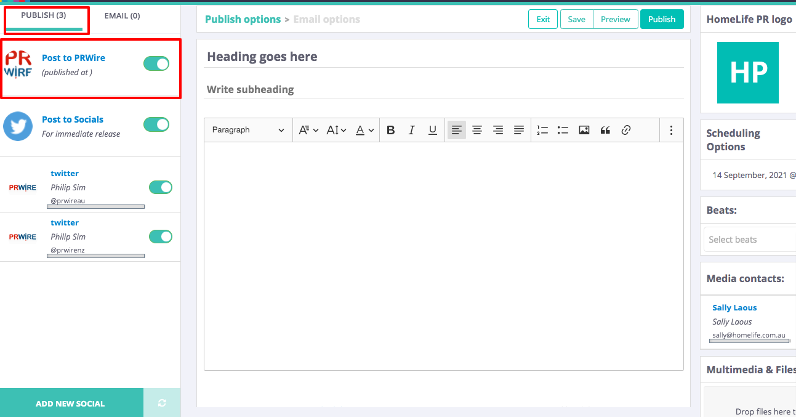
Task: Click the underline formatting icon
Action: pyautogui.click(x=433, y=130)
